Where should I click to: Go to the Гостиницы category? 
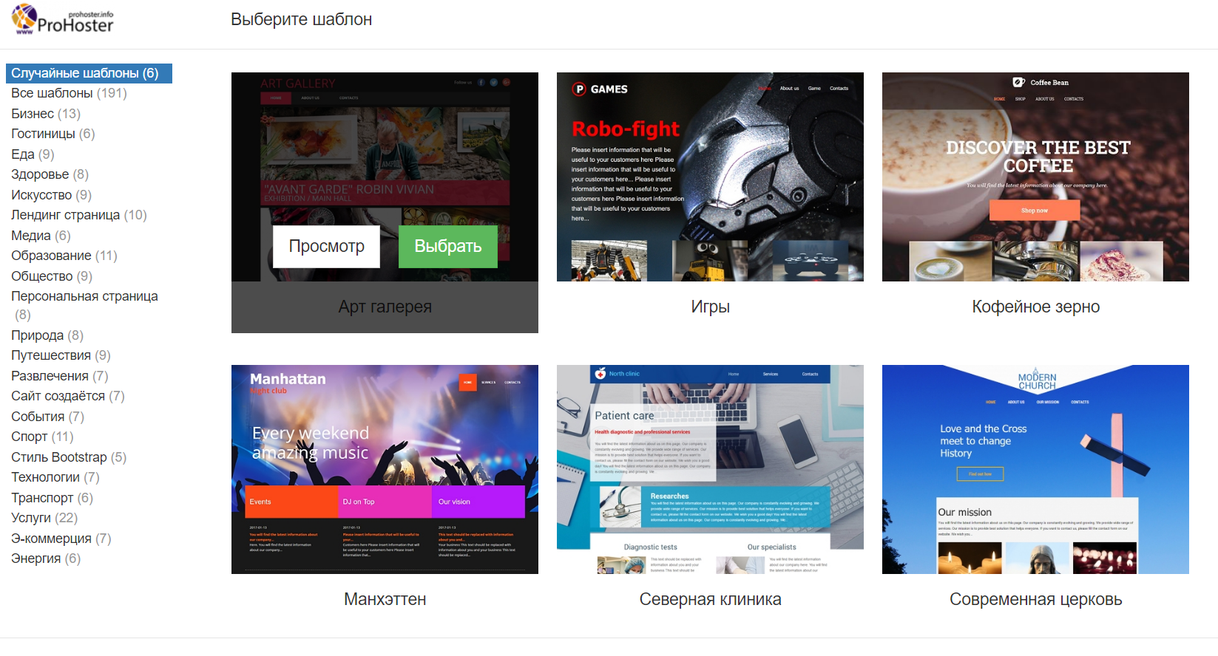click(53, 134)
